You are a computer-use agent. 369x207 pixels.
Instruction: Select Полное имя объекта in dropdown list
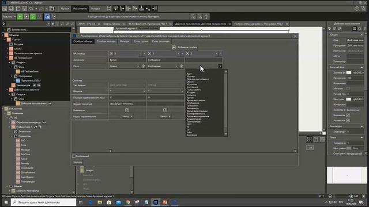197,79
